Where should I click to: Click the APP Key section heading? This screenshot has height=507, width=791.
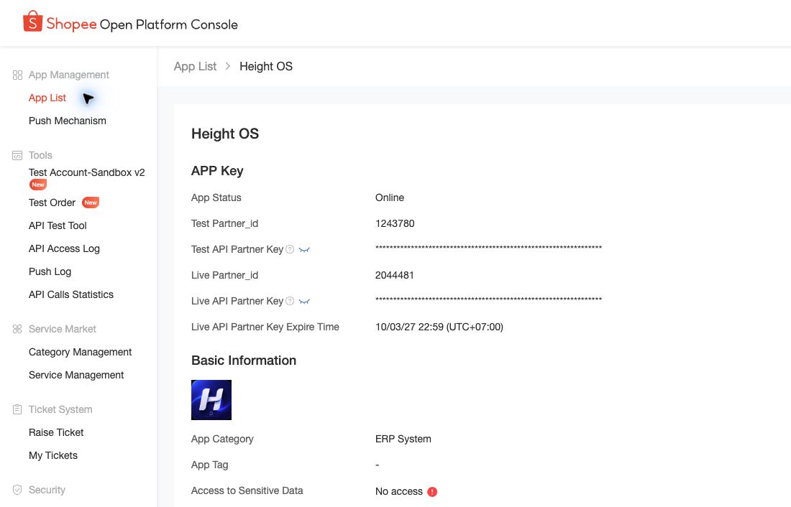217,171
